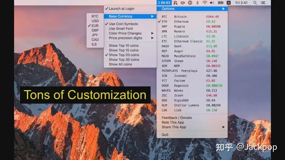
Task: Select the XRP Ripple row
Action: (192, 26)
